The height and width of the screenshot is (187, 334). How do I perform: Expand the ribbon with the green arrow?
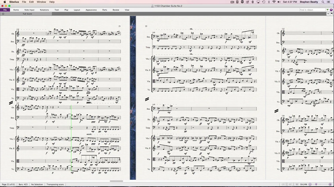[328, 10]
